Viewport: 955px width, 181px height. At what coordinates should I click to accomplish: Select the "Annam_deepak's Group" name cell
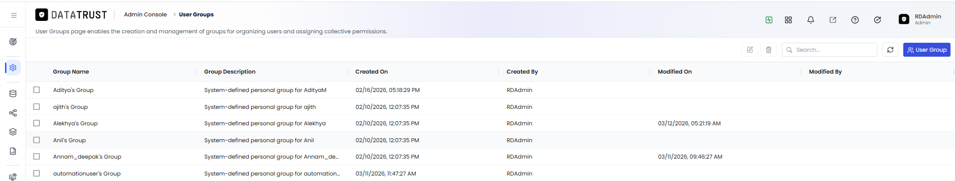click(87, 157)
